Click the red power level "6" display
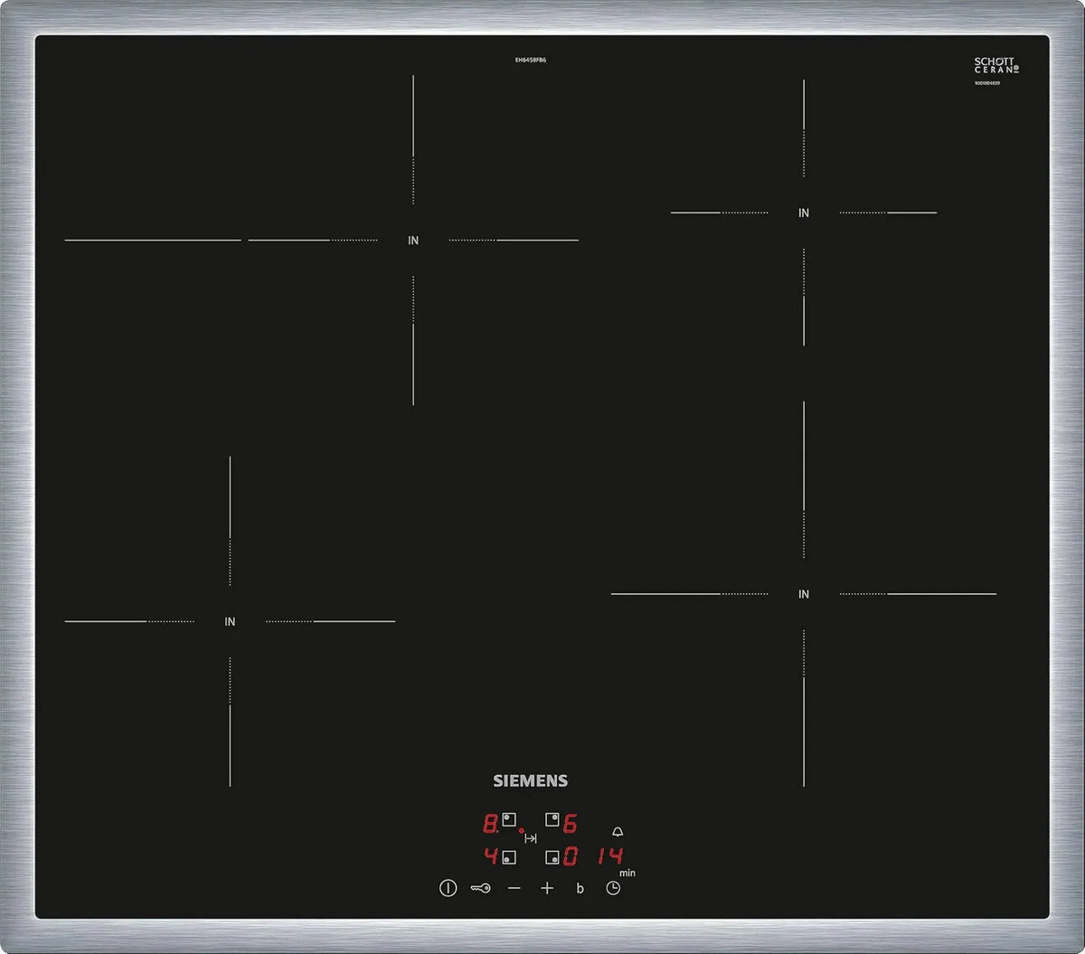 pos(571,824)
